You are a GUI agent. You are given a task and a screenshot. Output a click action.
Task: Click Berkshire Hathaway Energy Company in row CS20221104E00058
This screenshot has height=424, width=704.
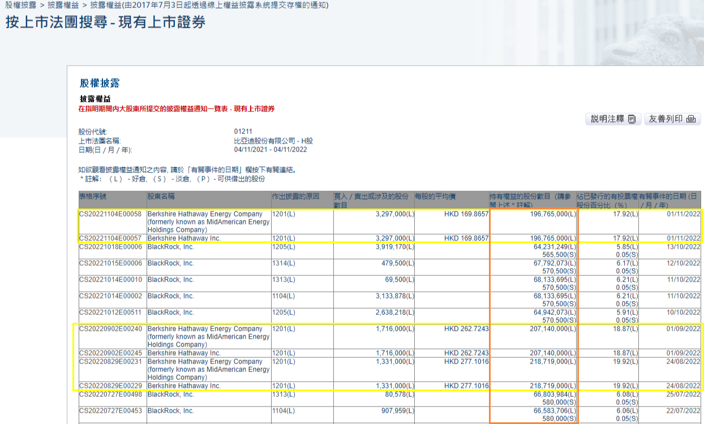pos(205,214)
